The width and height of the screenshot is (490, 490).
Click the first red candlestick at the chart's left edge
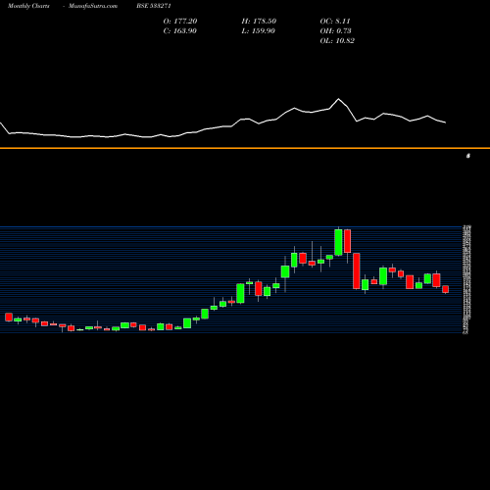pos(9,317)
